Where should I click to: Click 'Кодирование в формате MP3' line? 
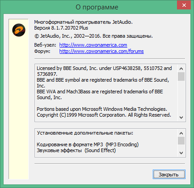(x=88, y=144)
